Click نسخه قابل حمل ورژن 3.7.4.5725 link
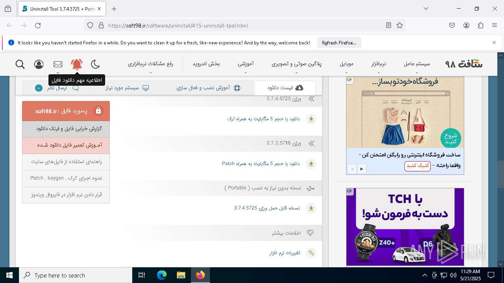Image resolution: width=504 pixels, height=283 pixels. coord(267,208)
